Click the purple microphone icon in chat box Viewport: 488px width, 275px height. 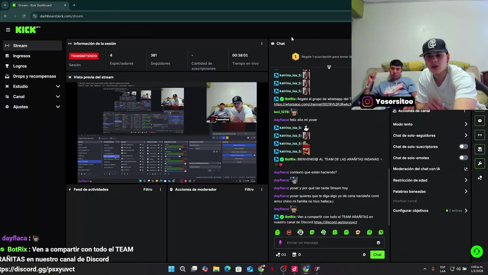[280, 243]
